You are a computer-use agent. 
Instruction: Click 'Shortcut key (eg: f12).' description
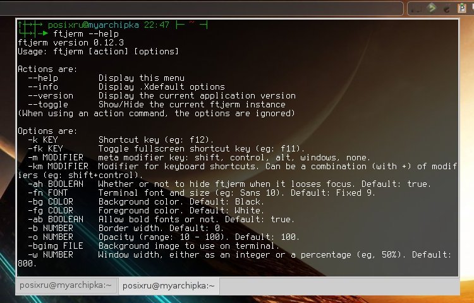(x=156, y=140)
